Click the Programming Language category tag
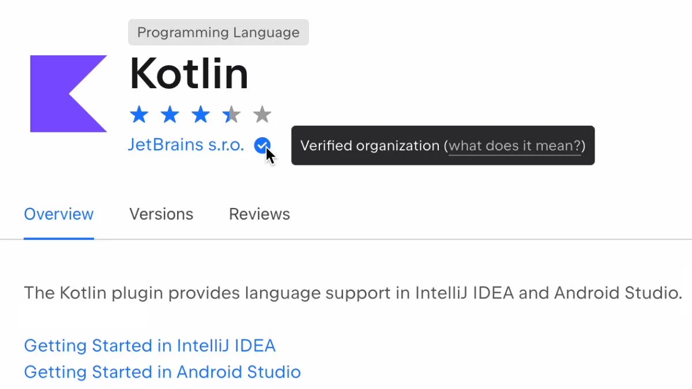692x389 pixels. click(219, 32)
